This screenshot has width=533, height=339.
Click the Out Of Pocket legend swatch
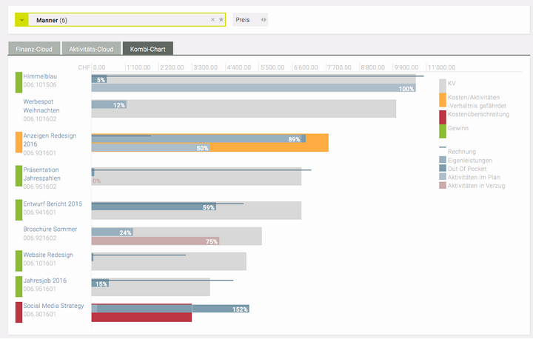tap(443, 168)
